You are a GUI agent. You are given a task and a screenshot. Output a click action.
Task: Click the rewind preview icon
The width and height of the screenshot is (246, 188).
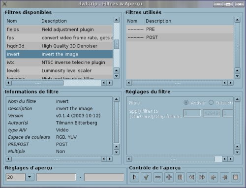click(191, 177)
